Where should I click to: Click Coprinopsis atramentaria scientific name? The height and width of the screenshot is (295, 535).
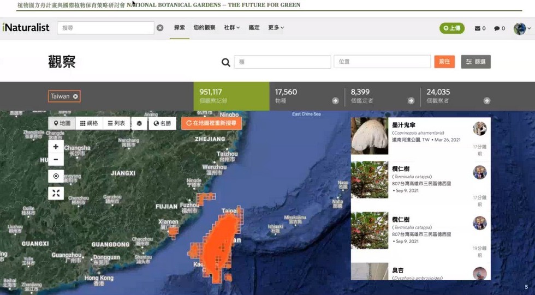(x=419, y=133)
